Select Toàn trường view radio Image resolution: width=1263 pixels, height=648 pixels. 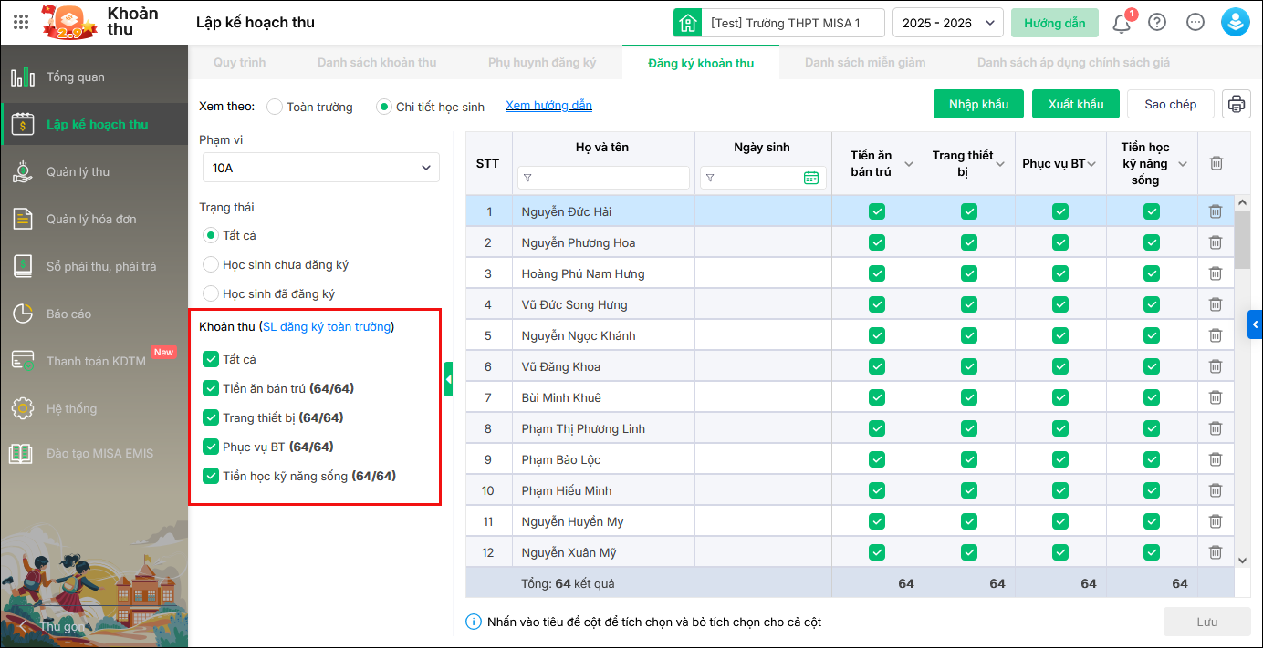tap(275, 107)
